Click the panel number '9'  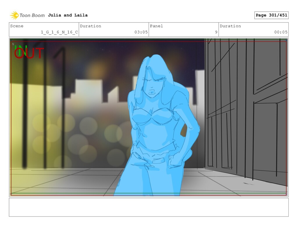[216, 32]
